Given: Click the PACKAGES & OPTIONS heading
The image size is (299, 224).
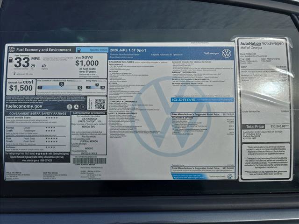Looking at the screenshot, I should click(183, 118).
